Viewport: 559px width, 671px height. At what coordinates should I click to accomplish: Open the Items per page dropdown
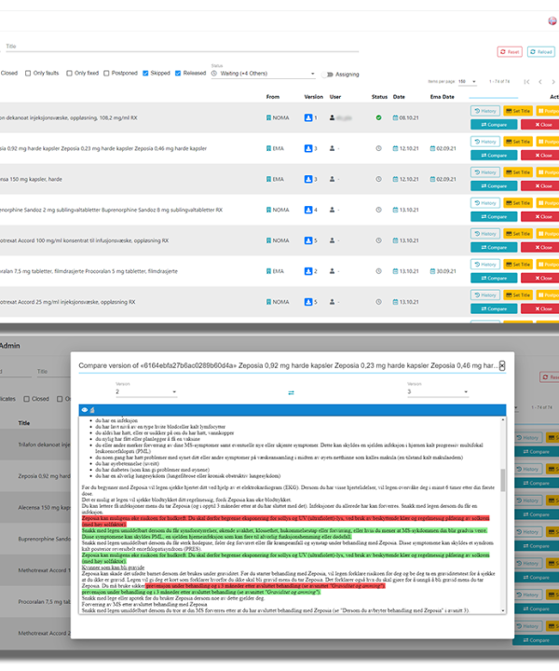(x=467, y=81)
